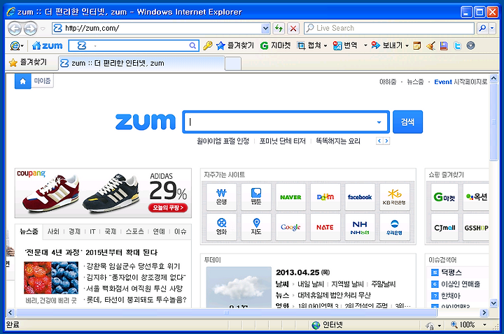504x334 pixels.
Task: Open the 지도 map site shortcut
Action: coord(256,227)
